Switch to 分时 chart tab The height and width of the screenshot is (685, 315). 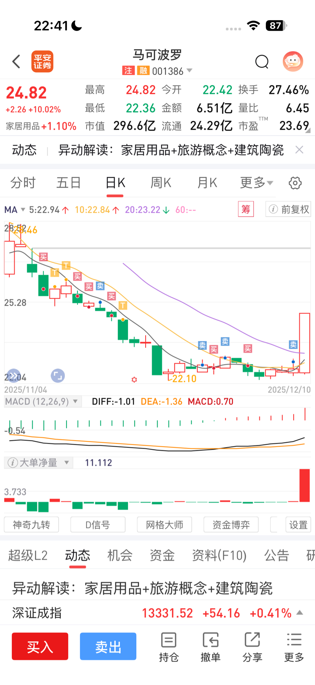(23, 183)
